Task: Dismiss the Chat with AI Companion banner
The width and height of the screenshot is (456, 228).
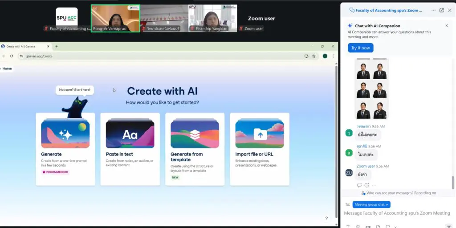Action: [x=447, y=26]
